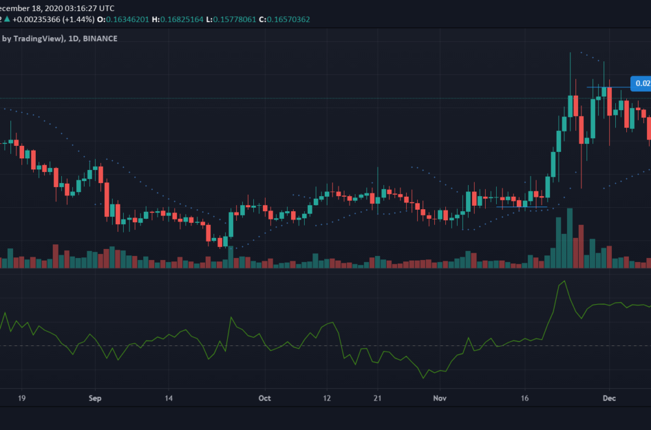Viewport: 651px width, 430px height.
Task: Click the 'Nov' date axis label
Action: tap(439, 398)
